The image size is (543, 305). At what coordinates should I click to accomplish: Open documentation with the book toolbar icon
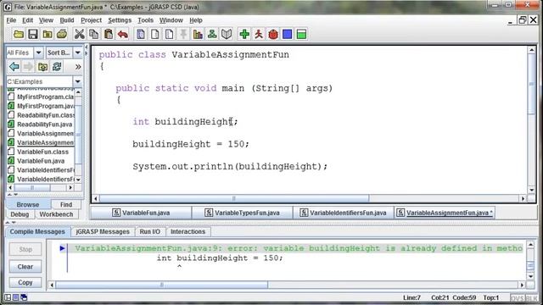click(x=227, y=34)
